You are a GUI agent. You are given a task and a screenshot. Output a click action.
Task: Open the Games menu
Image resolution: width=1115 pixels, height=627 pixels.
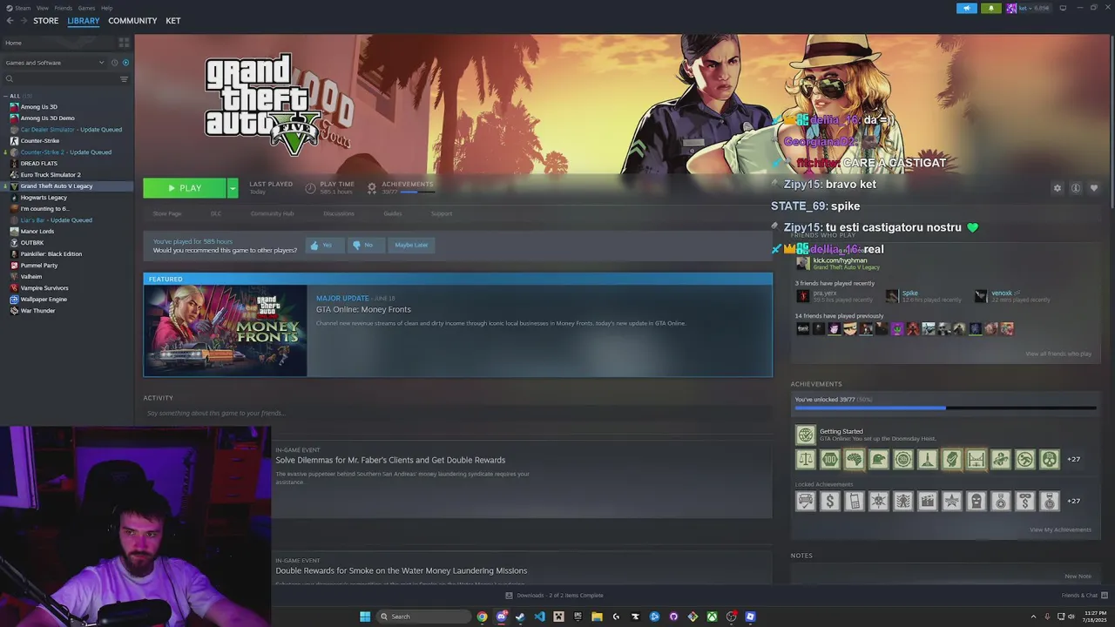click(86, 8)
